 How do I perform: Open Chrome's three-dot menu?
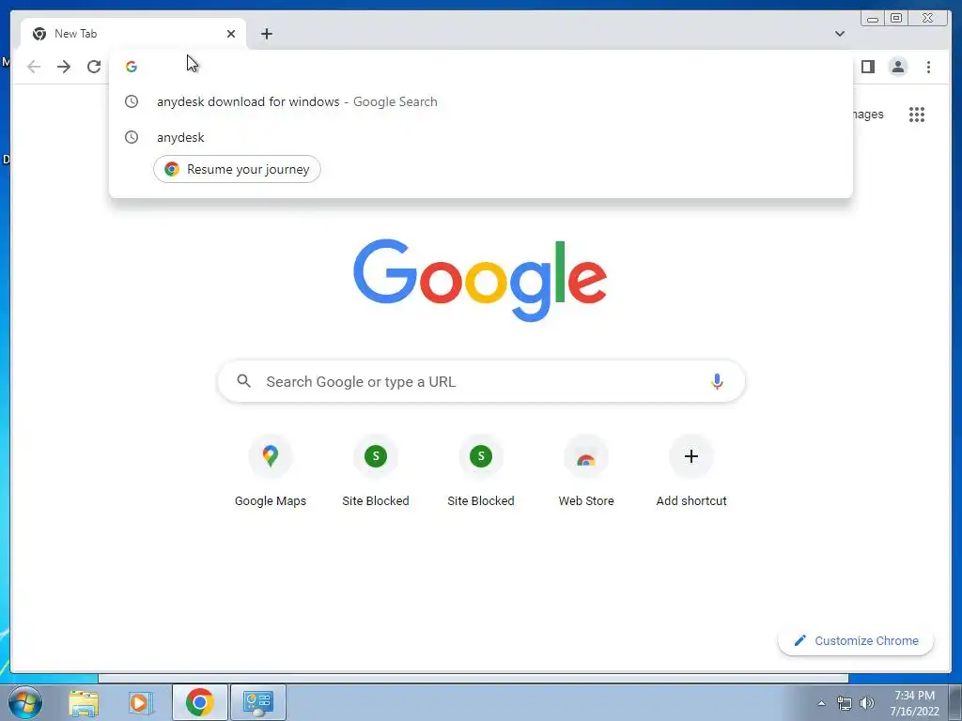point(928,67)
